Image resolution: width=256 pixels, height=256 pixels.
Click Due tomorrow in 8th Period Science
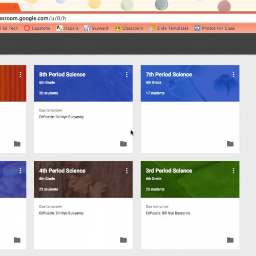click(x=51, y=110)
